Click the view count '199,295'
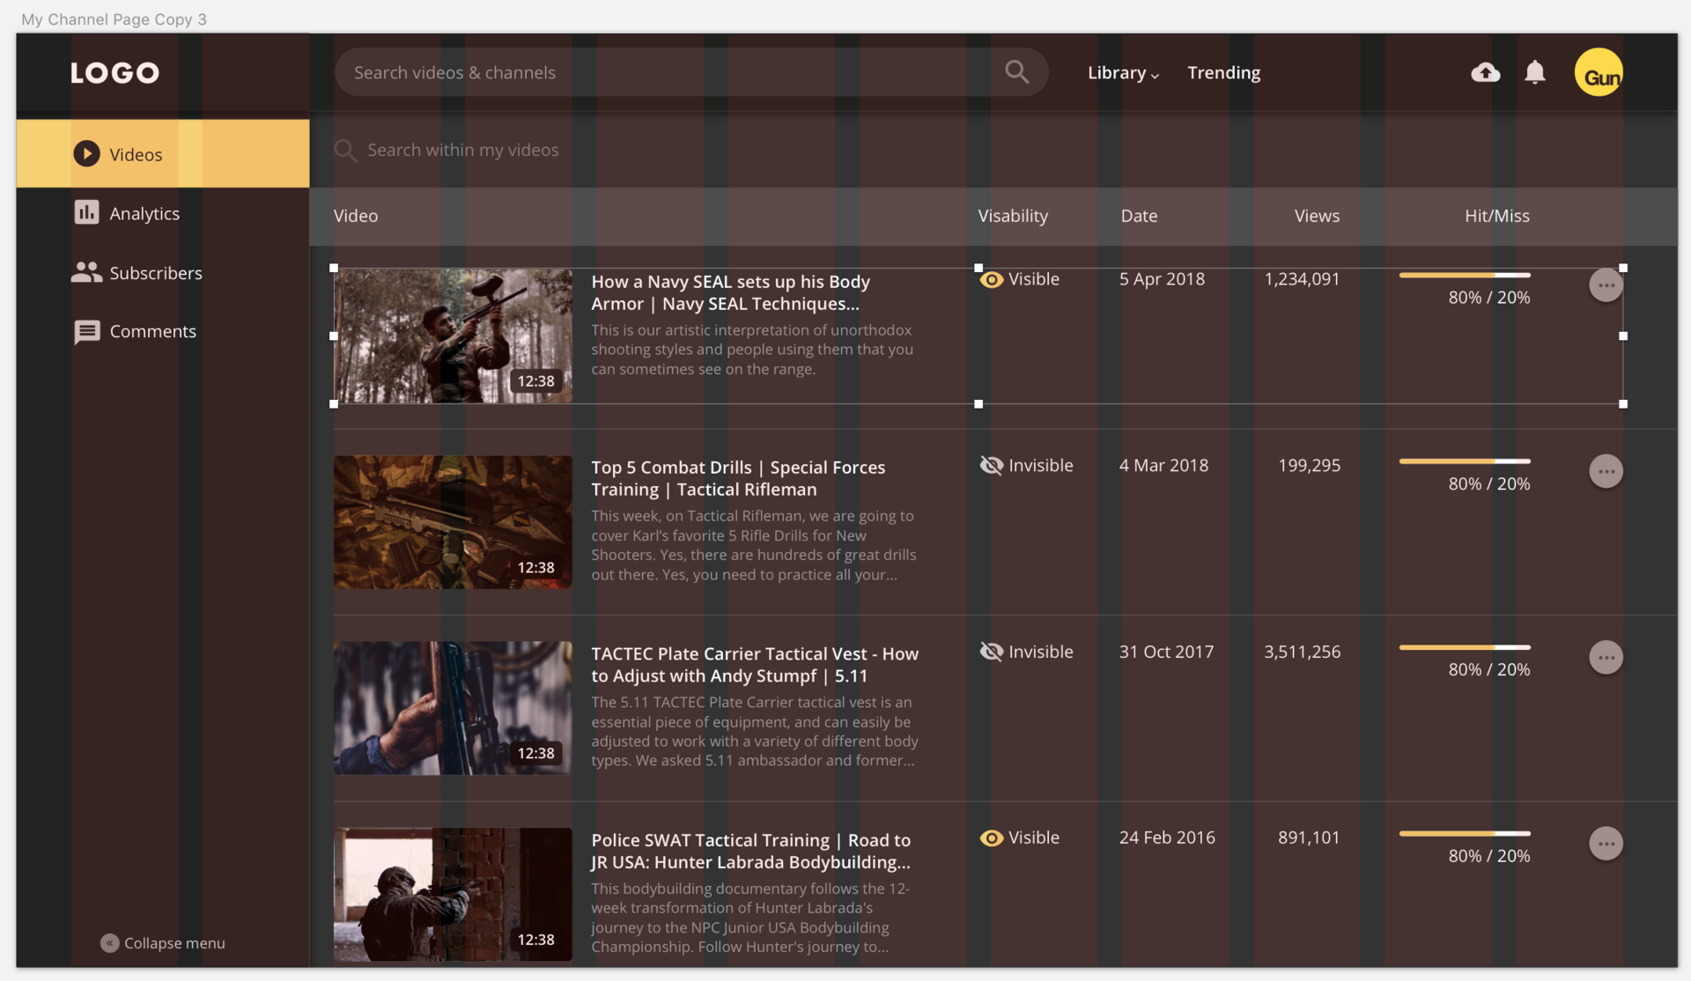 click(x=1309, y=466)
